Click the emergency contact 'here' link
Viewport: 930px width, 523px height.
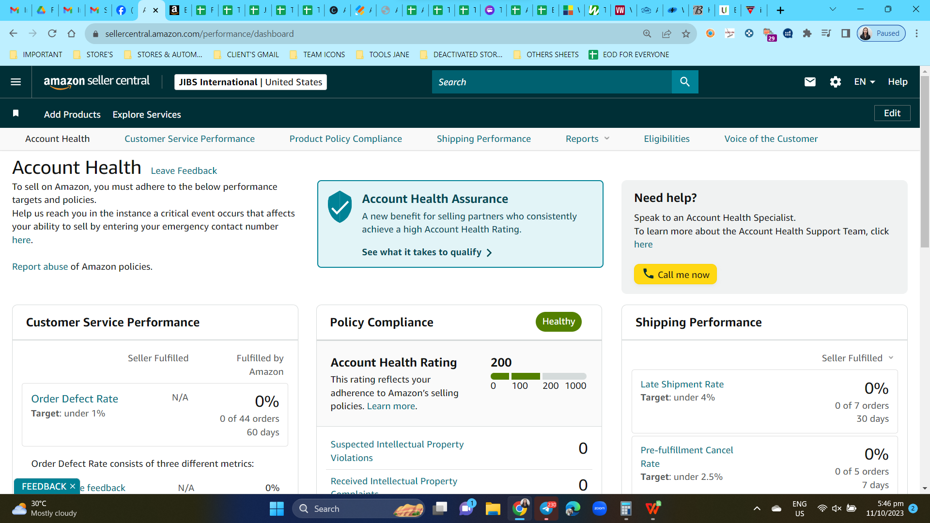pos(21,240)
